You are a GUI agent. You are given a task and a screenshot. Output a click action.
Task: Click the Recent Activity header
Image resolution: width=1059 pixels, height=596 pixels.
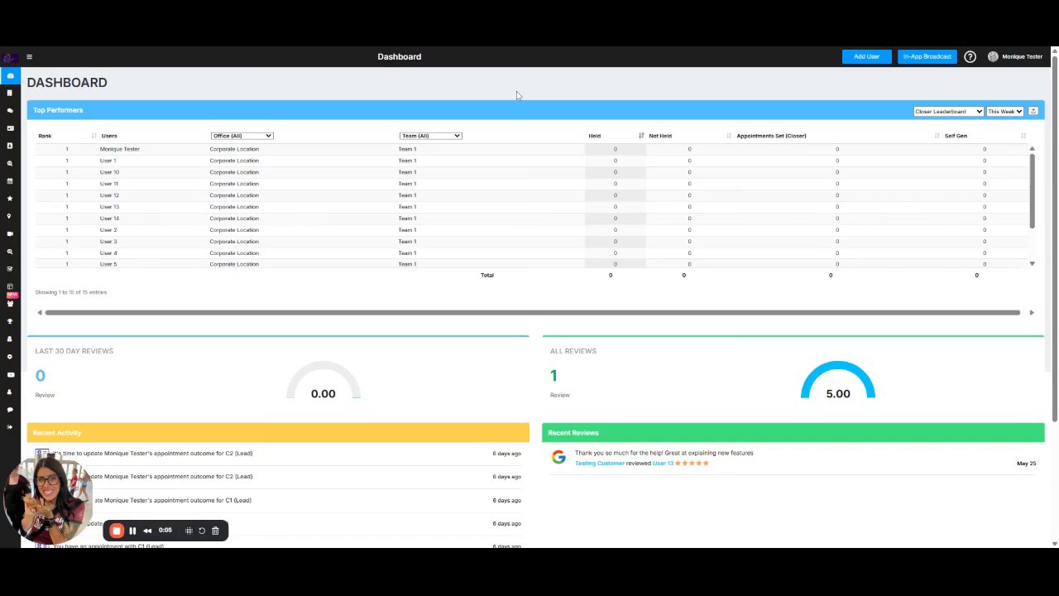pyautogui.click(x=278, y=433)
